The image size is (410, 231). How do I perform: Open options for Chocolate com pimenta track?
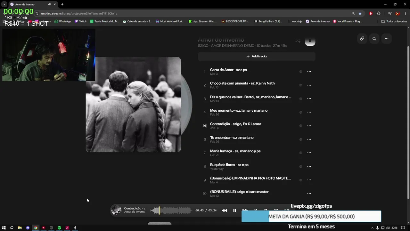309,85
